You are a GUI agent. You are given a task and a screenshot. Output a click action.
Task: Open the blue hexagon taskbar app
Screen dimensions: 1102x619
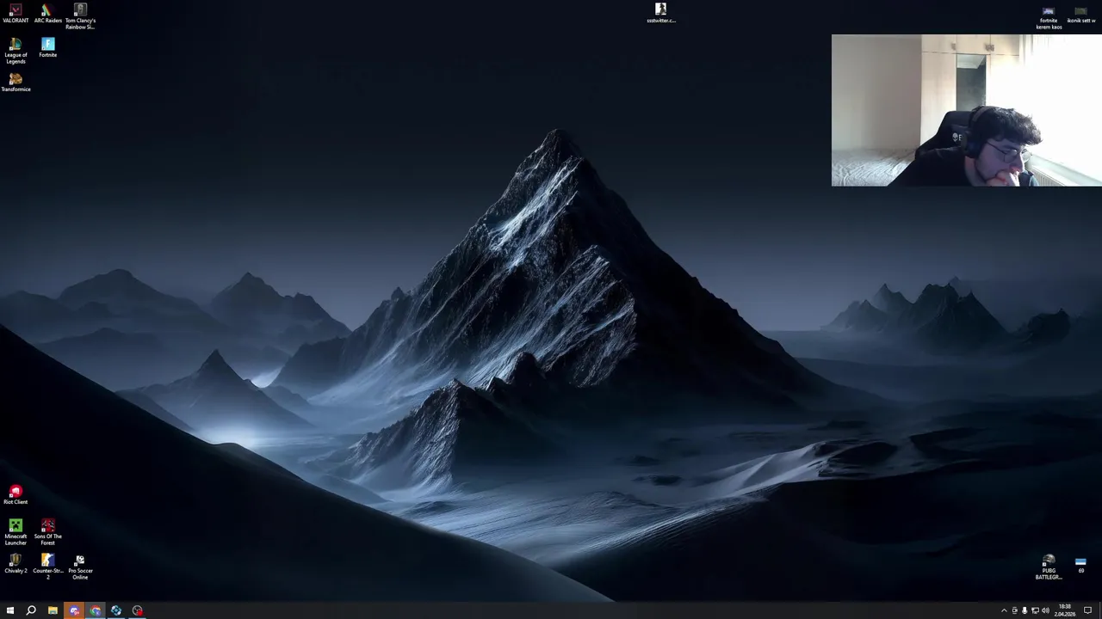[x=116, y=610]
